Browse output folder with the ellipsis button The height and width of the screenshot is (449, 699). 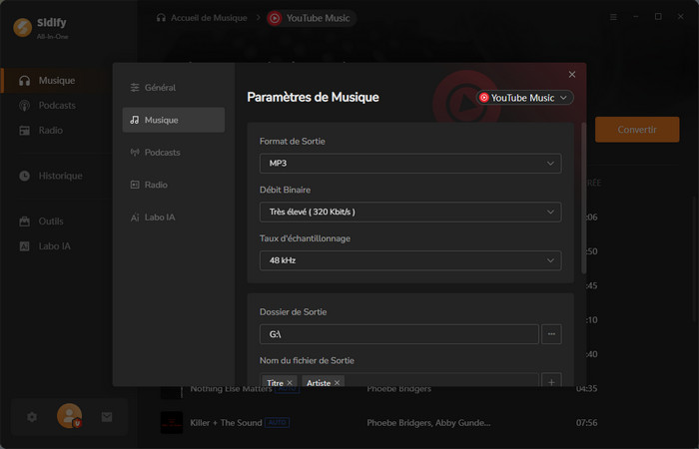(x=551, y=334)
